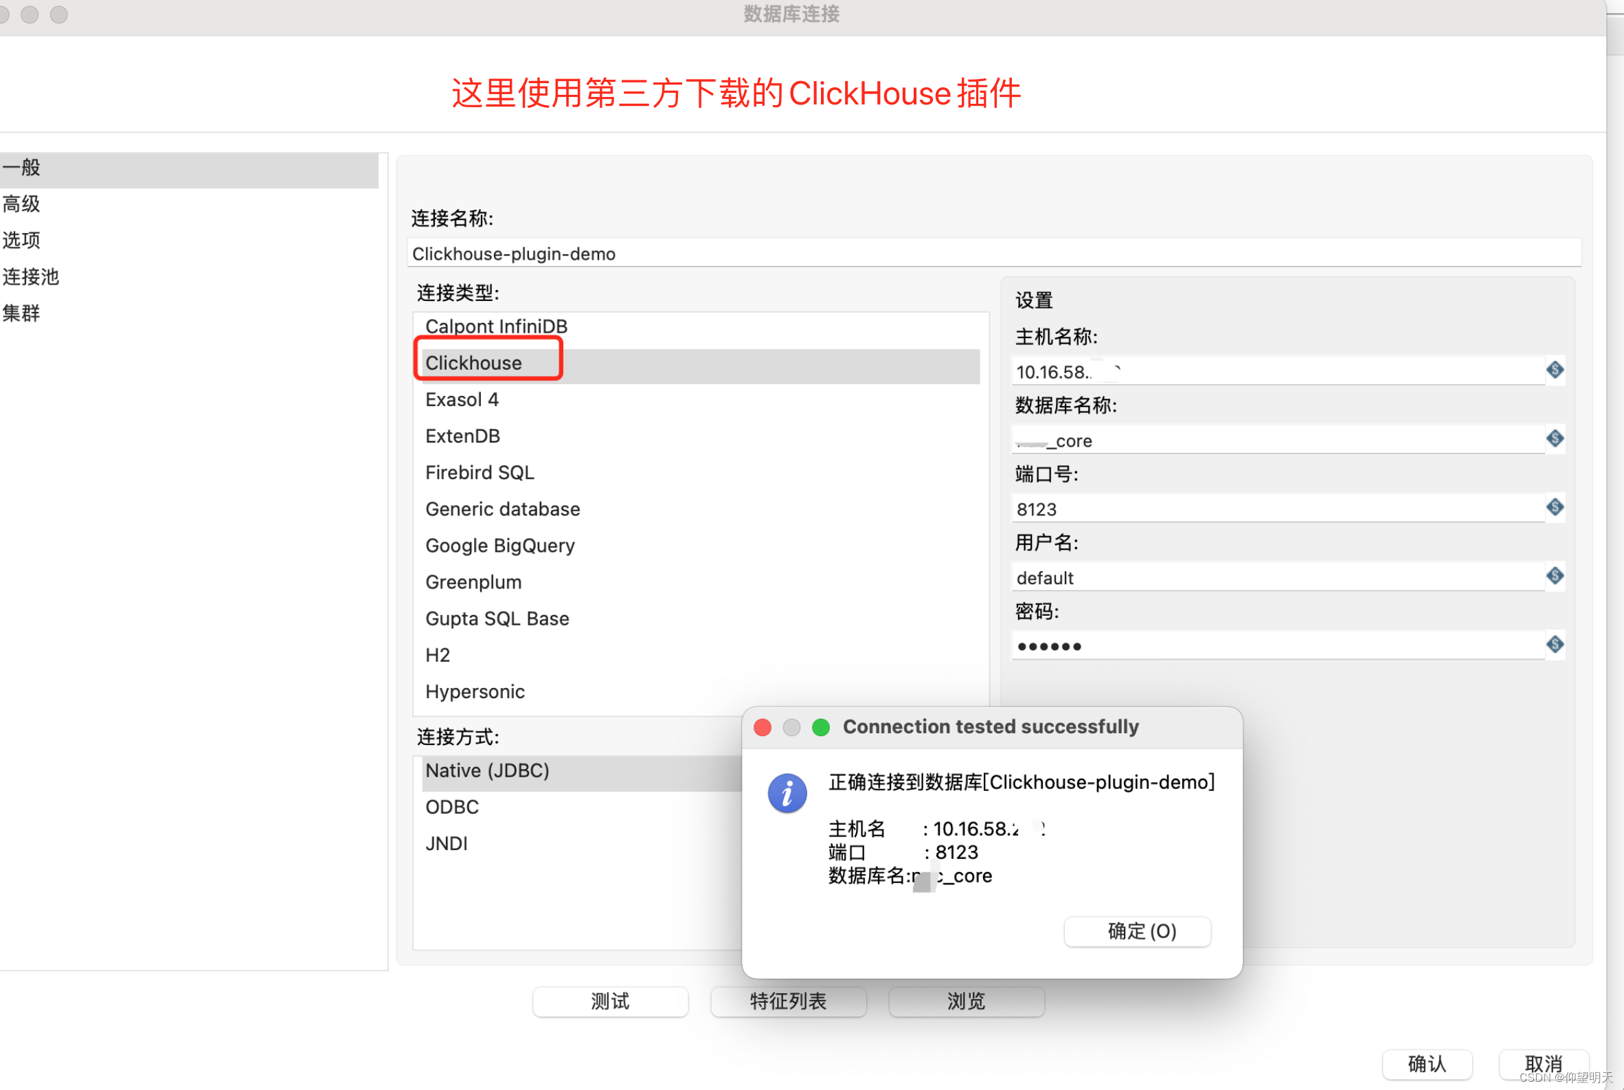Click the 确认 confirm button
Image resolution: width=1624 pixels, height=1090 pixels.
1427,1065
